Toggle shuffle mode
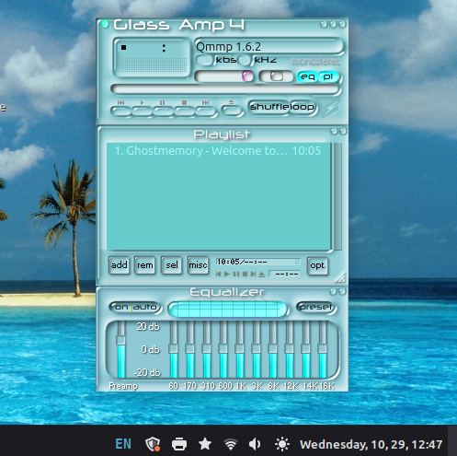This screenshot has height=456, width=457. pos(269,107)
